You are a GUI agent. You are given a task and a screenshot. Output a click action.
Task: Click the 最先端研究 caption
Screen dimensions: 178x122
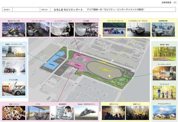pos(63,104)
